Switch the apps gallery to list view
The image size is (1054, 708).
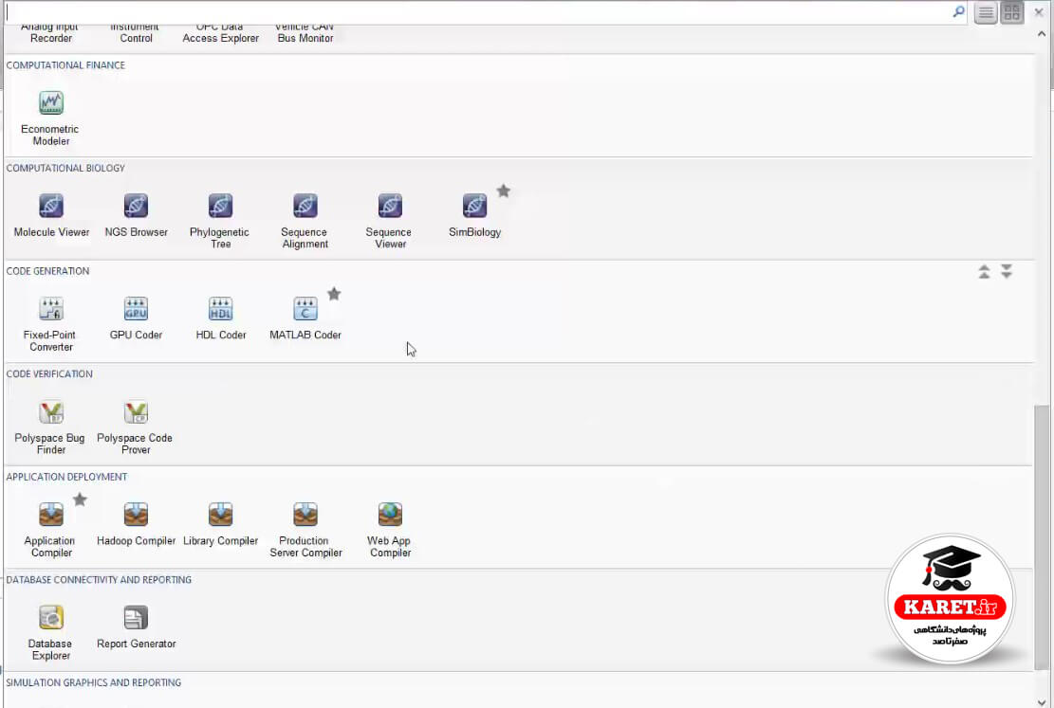(986, 12)
